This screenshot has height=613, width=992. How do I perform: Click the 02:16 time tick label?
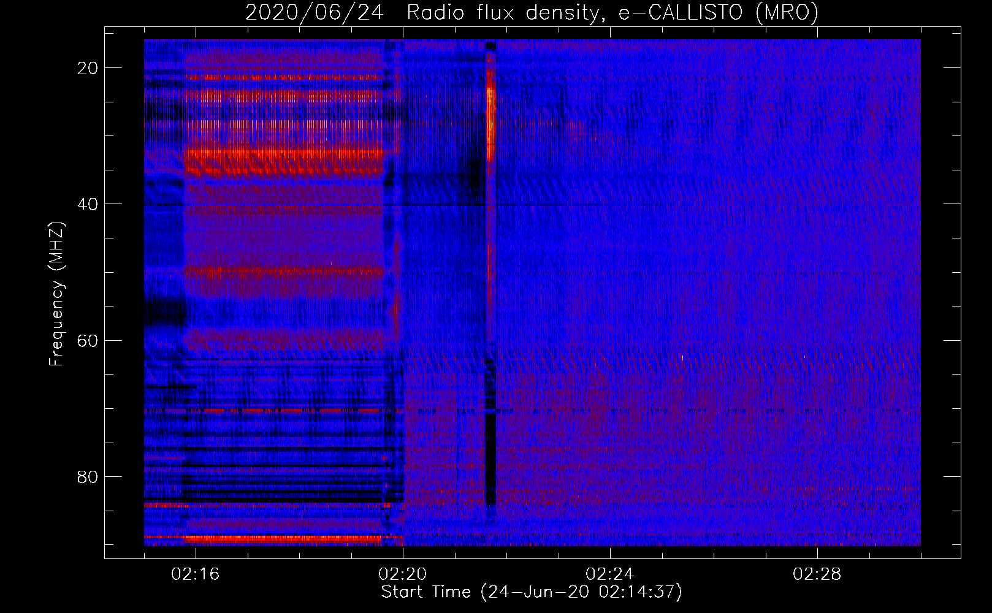tap(196, 574)
